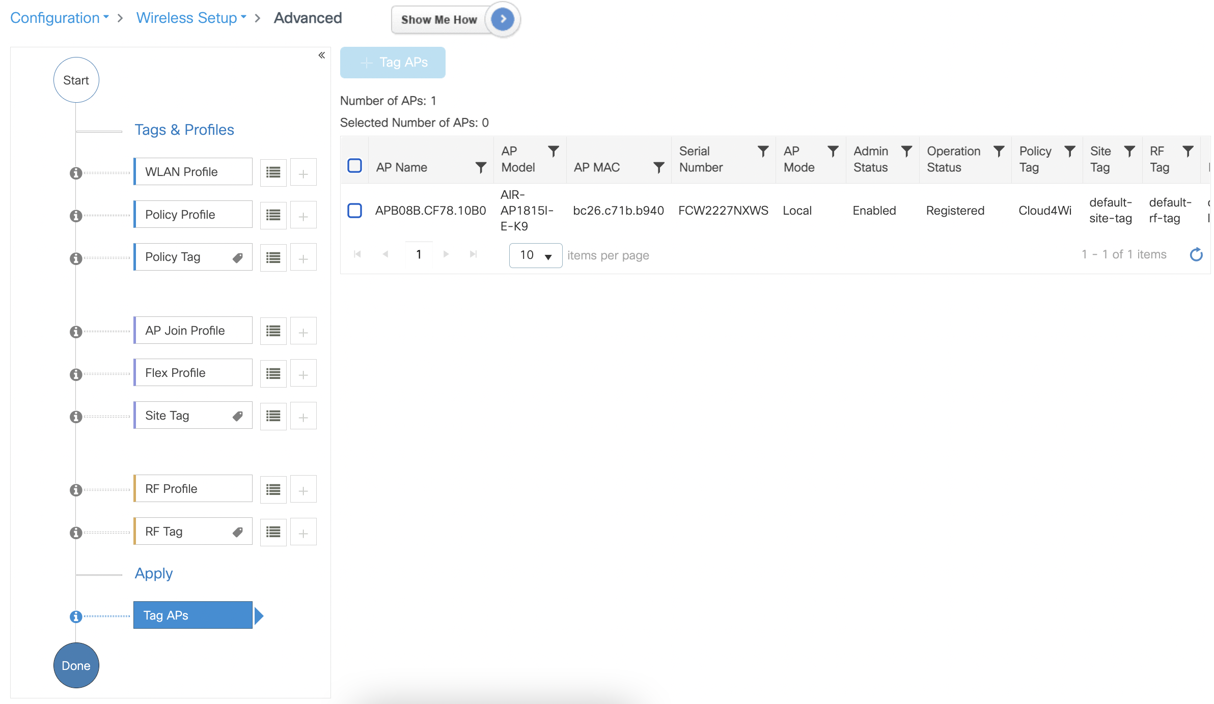Open list view for Policy Tag
The image size is (1214, 704).
(273, 258)
